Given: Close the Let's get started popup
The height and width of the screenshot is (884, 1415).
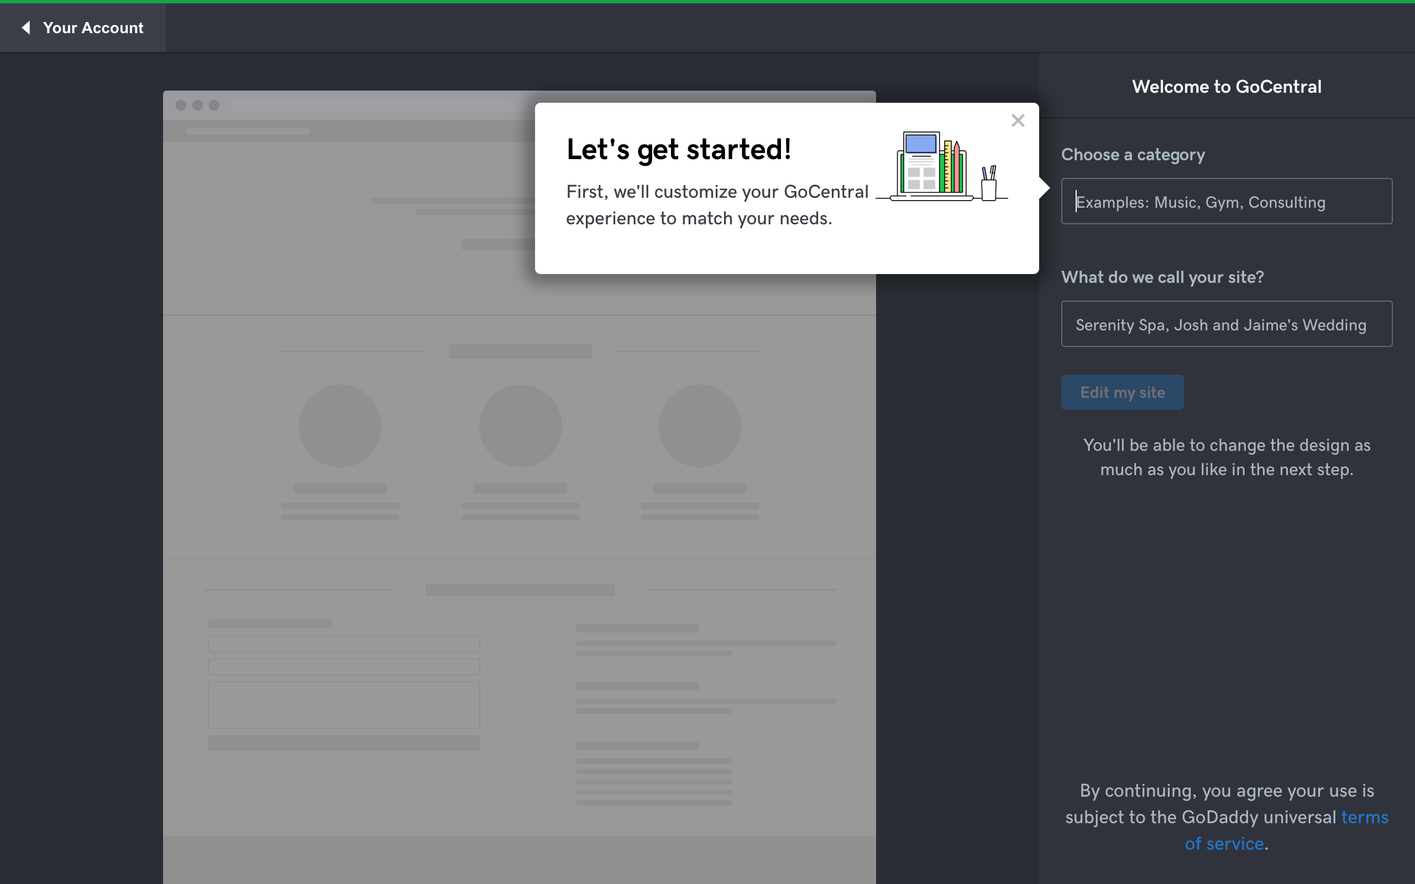Looking at the screenshot, I should pos(1018,120).
